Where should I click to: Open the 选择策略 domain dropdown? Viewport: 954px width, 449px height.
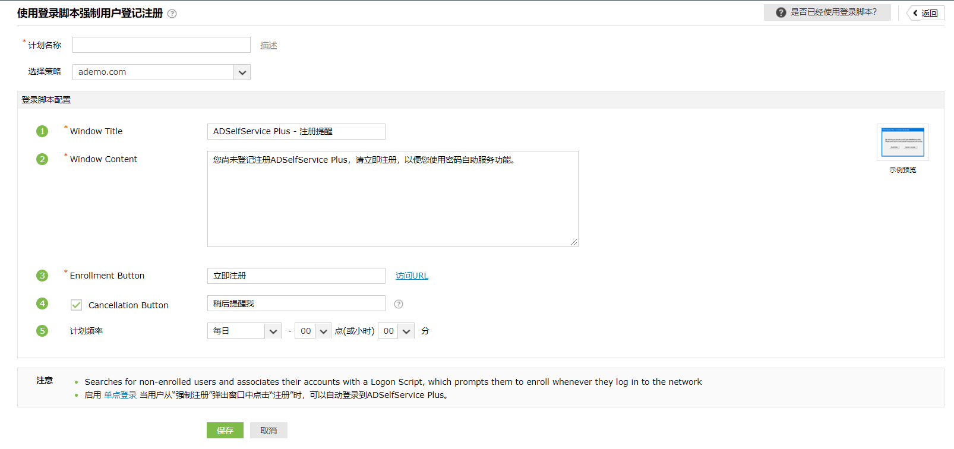tap(162, 72)
